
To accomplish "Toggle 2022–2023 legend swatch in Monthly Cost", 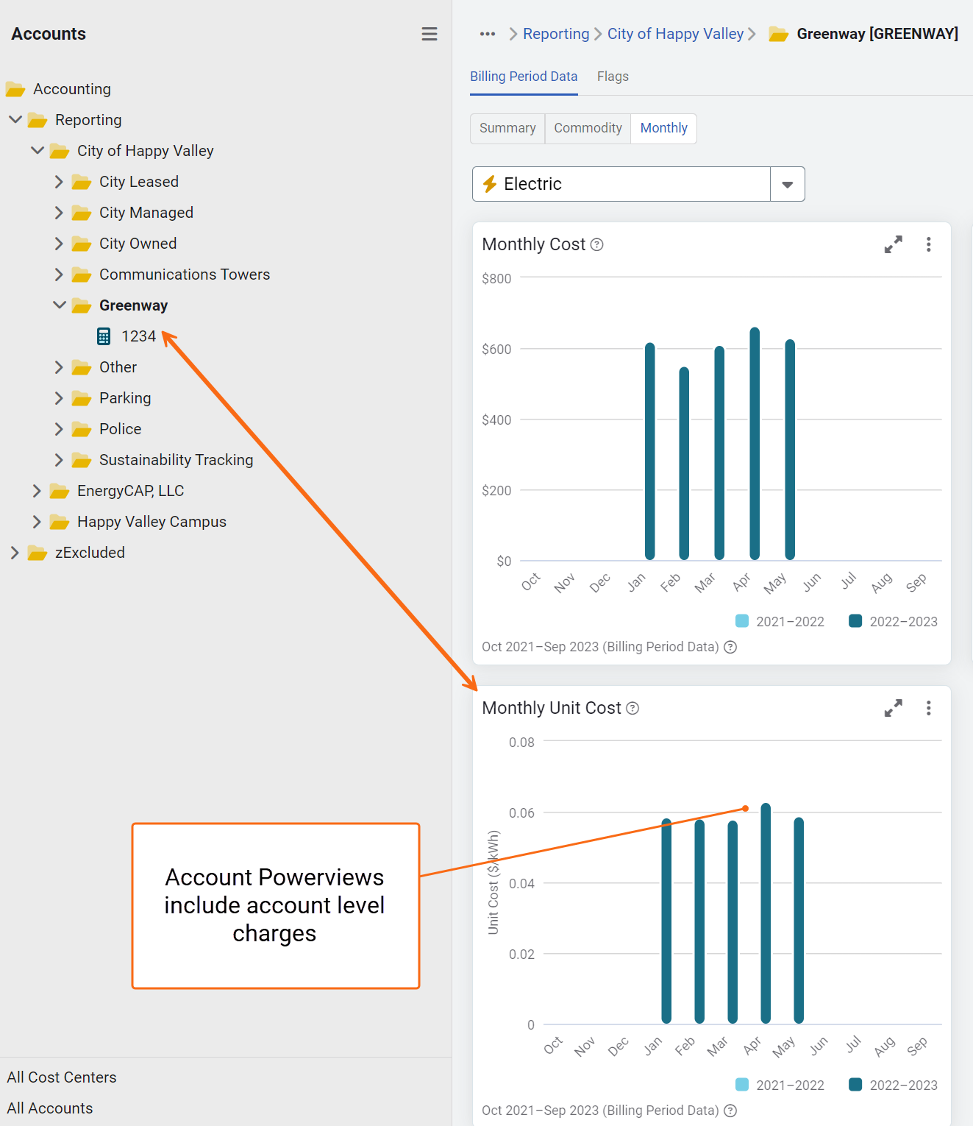I will tap(855, 621).
